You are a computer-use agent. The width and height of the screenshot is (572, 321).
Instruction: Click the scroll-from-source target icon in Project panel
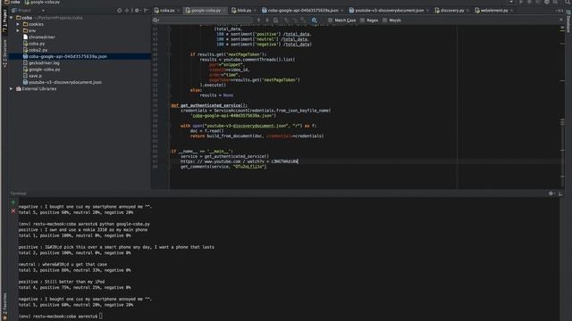tap(119, 11)
